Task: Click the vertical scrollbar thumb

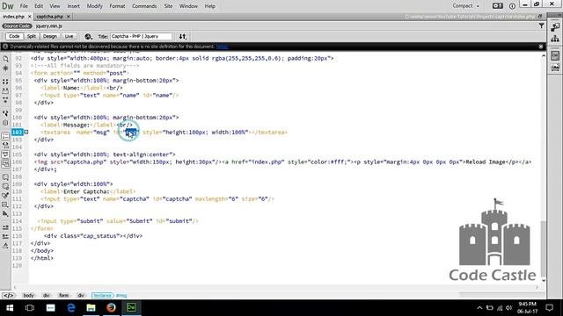Action: [x=544, y=248]
